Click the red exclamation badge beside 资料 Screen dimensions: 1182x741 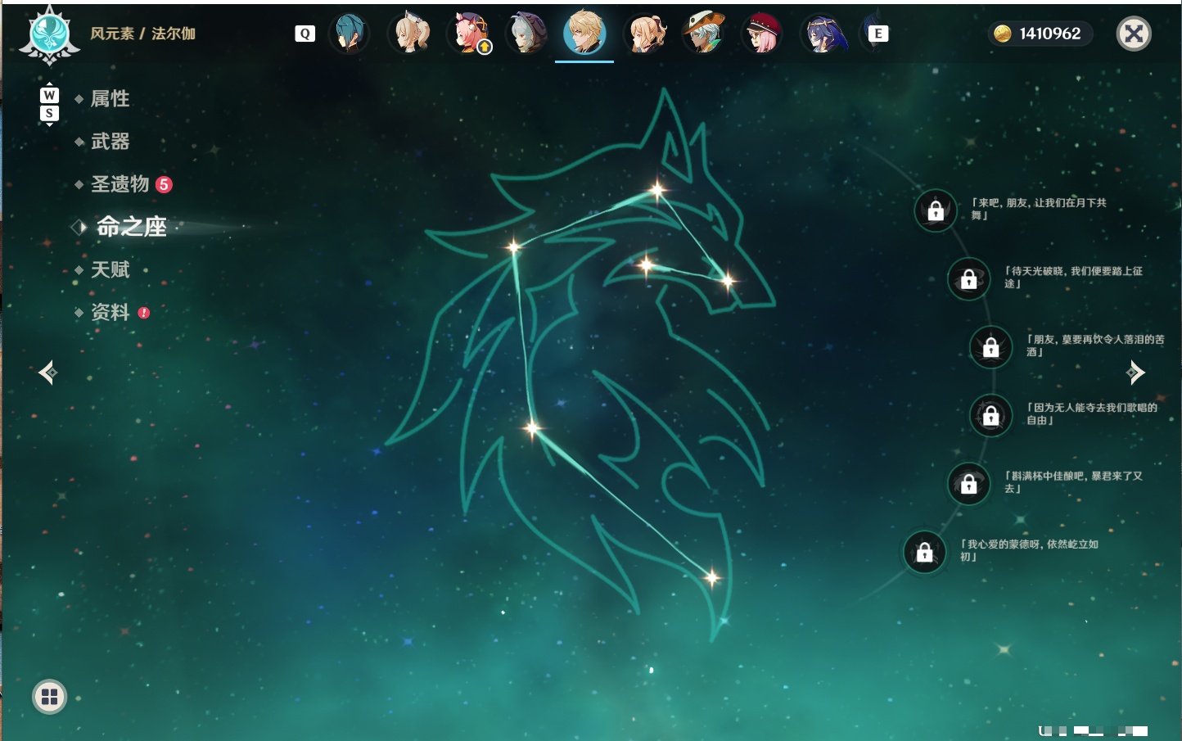[144, 313]
